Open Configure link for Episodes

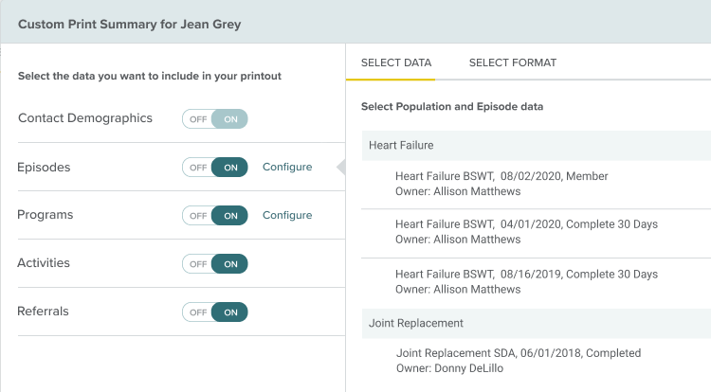[x=286, y=168]
